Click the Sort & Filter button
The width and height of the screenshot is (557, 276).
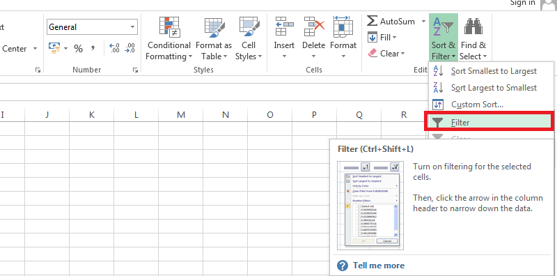[444, 38]
